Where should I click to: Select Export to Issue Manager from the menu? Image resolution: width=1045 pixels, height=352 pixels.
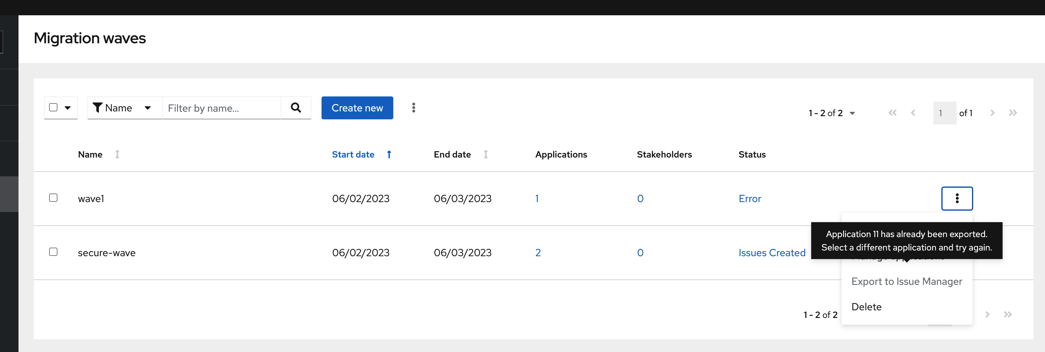coord(907,281)
